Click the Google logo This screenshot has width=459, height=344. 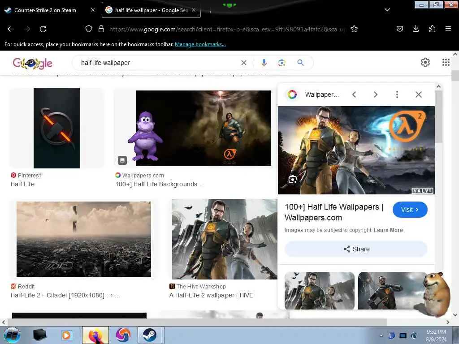click(32, 63)
